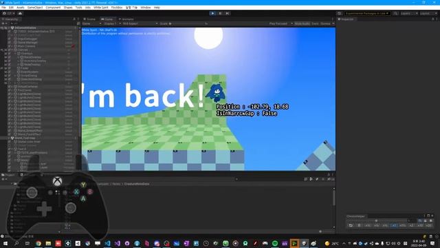Viewport: 440px width, 248px height.
Task: Open the Windows notification center icon
Action: (x=432, y=243)
